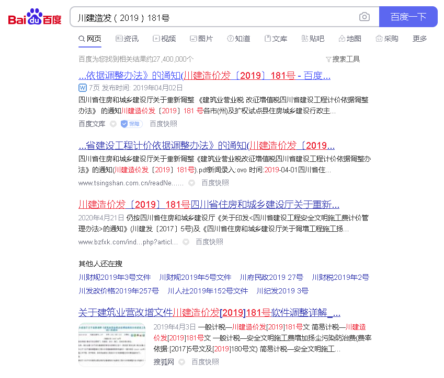Click 百度文库 source label
This screenshot has height=378, width=444.
click(92, 124)
